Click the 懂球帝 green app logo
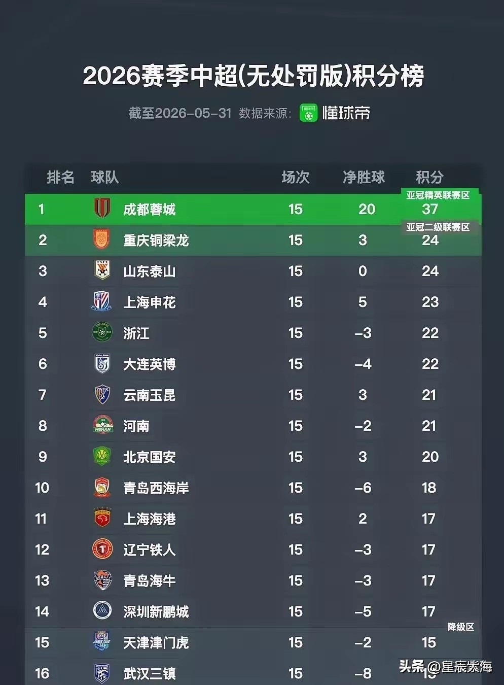This screenshot has height=685, width=504. (x=308, y=113)
